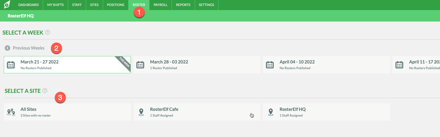Click the RosterElf HQ header title
Viewport: 440px width, 137px height.
(x=21, y=16)
